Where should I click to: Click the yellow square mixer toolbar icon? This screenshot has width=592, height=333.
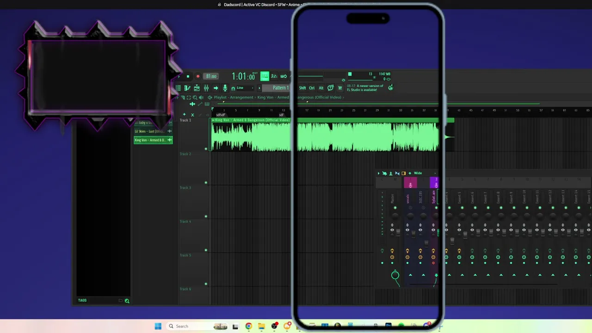[403, 173]
